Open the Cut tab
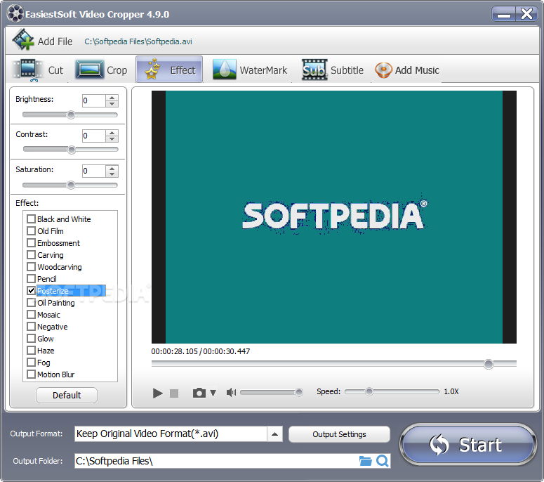544x482 pixels. pos(37,70)
